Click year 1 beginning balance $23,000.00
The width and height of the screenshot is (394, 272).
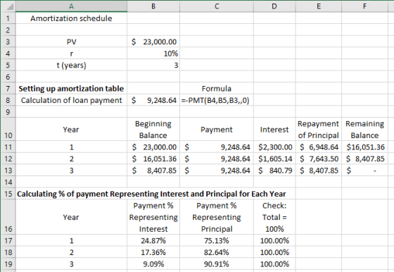153,147
